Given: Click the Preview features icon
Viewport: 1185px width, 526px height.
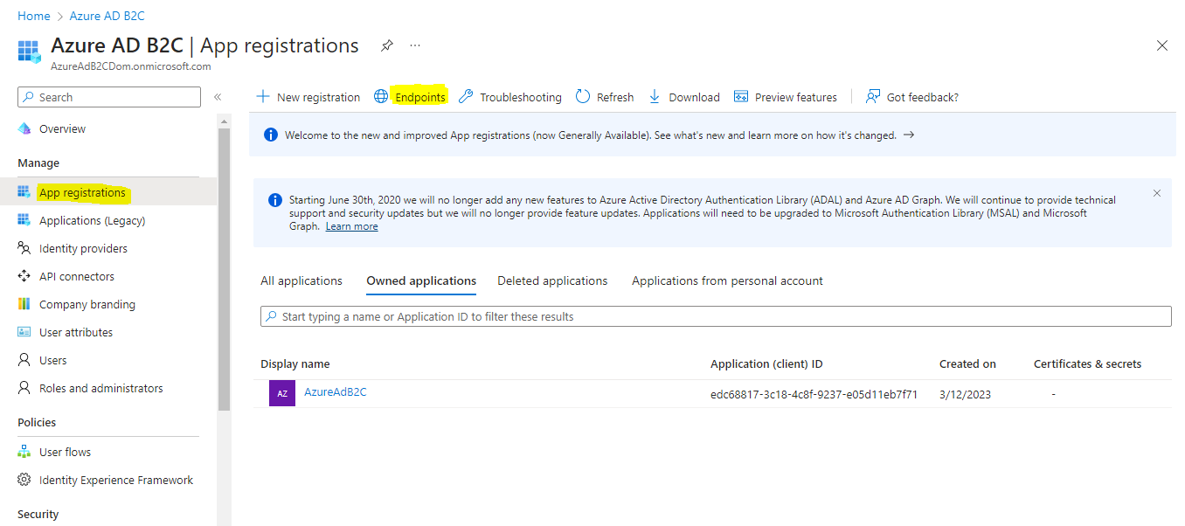Looking at the screenshot, I should tap(741, 96).
